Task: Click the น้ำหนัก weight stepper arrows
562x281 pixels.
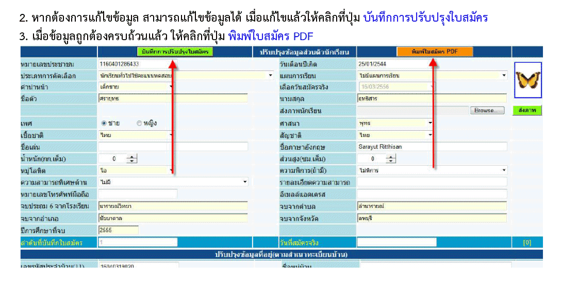Action: (x=133, y=159)
